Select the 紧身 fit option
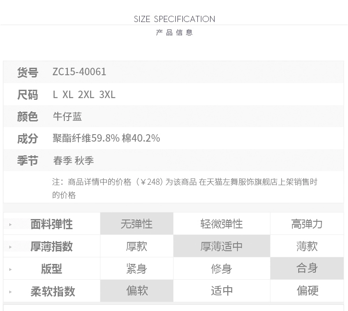Screen dimensions: 348x311 pos(137,268)
